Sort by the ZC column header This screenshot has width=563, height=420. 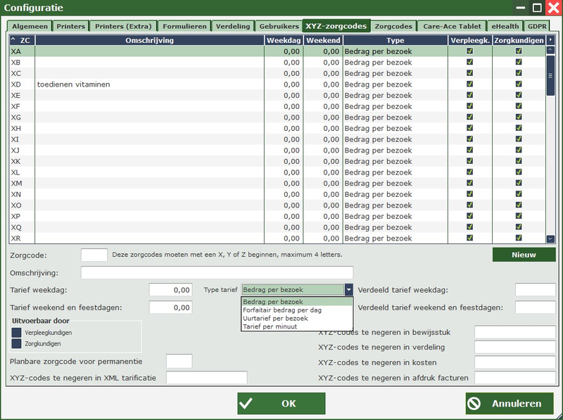(x=21, y=41)
